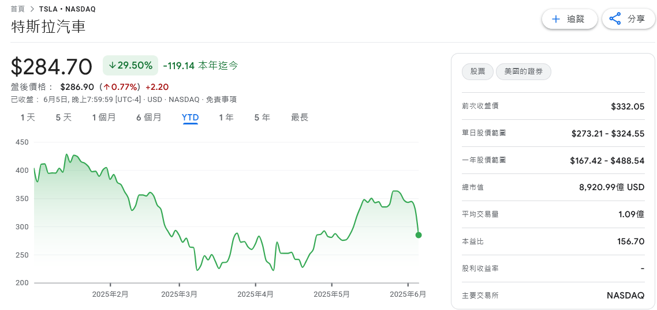Click the $273.21 - $324.55 day range
This screenshot has width=657, height=310.
click(x=608, y=134)
